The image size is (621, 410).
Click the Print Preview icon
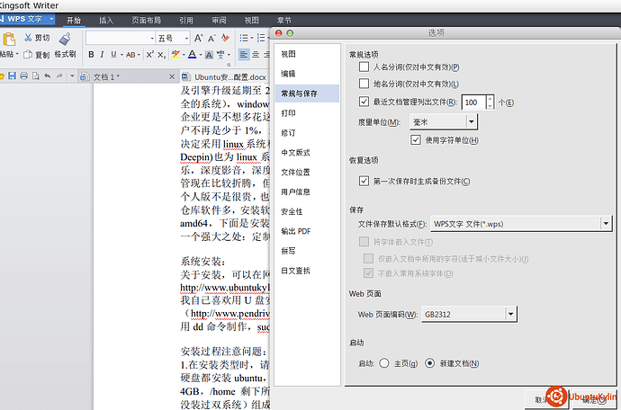click(36, 76)
